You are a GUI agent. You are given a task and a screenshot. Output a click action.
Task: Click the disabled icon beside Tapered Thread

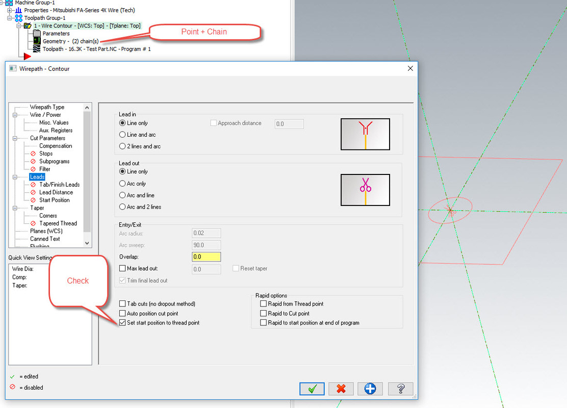33,223
